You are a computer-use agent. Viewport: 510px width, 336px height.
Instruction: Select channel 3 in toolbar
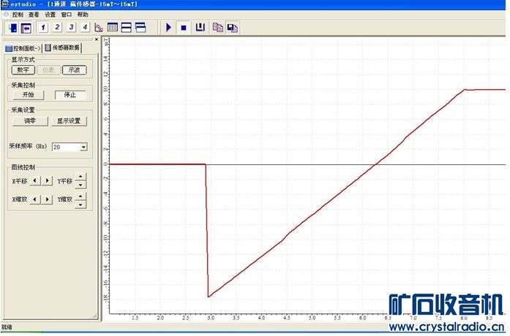pyautogui.click(x=71, y=27)
